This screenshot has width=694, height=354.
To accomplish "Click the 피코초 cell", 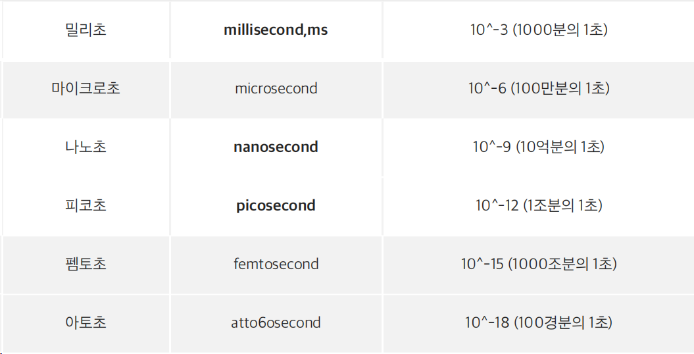I will click(86, 205).
